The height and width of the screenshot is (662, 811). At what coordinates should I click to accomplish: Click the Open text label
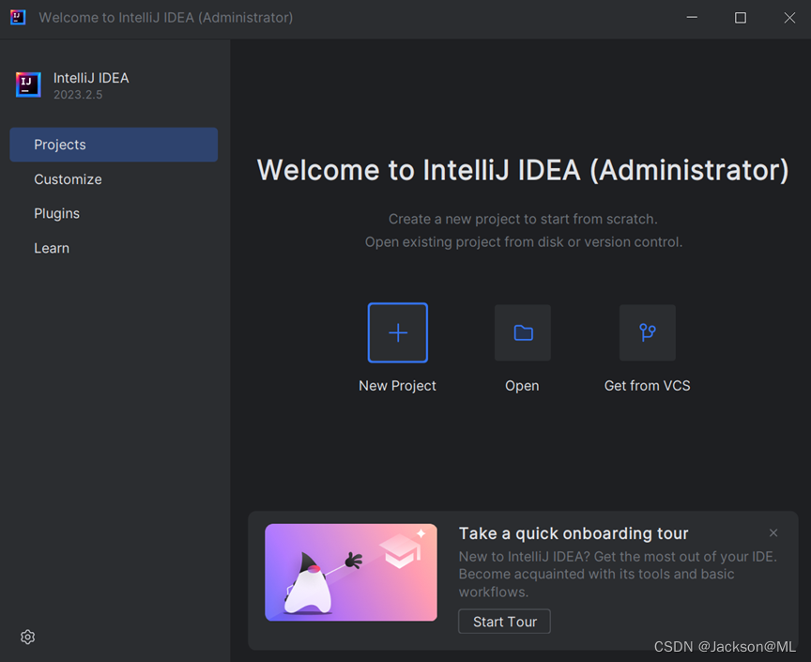point(522,386)
